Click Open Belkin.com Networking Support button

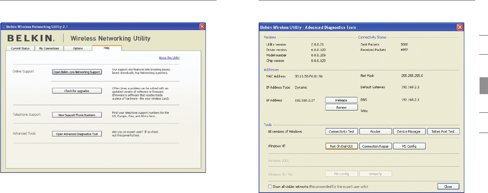(x=77, y=72)
